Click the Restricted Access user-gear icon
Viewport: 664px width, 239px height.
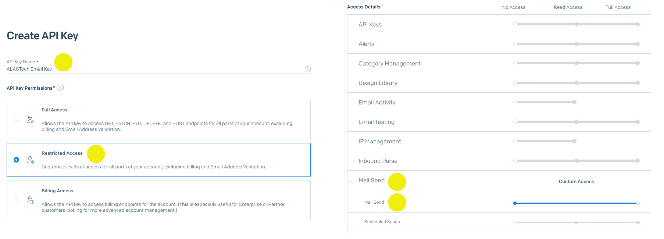pyautogui.click(x=30, y=160)
